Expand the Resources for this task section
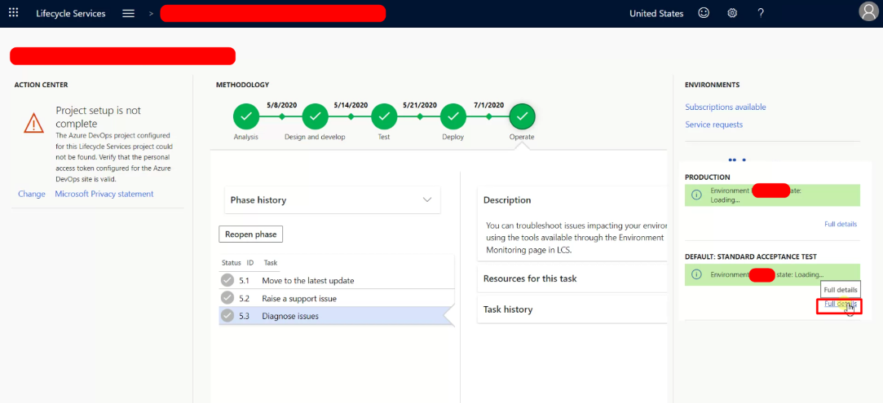883x403 pixels. (x=571, y=278)
